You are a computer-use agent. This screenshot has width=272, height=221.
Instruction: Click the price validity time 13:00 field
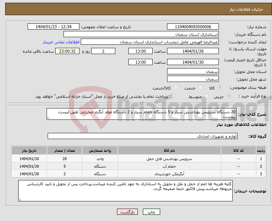click(x=140, y=62)
